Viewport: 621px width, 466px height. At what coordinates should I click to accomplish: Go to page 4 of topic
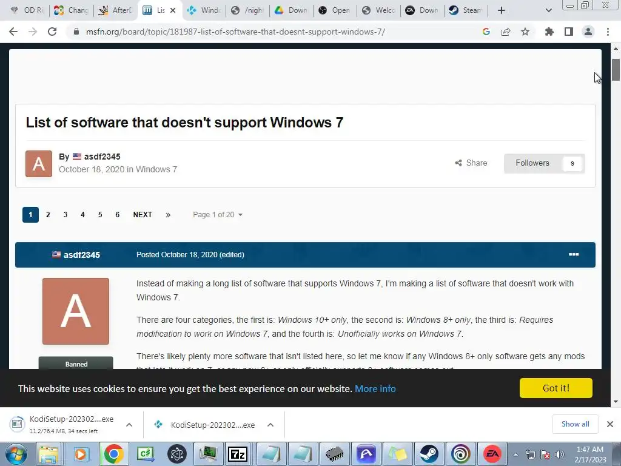pos(82,215)
